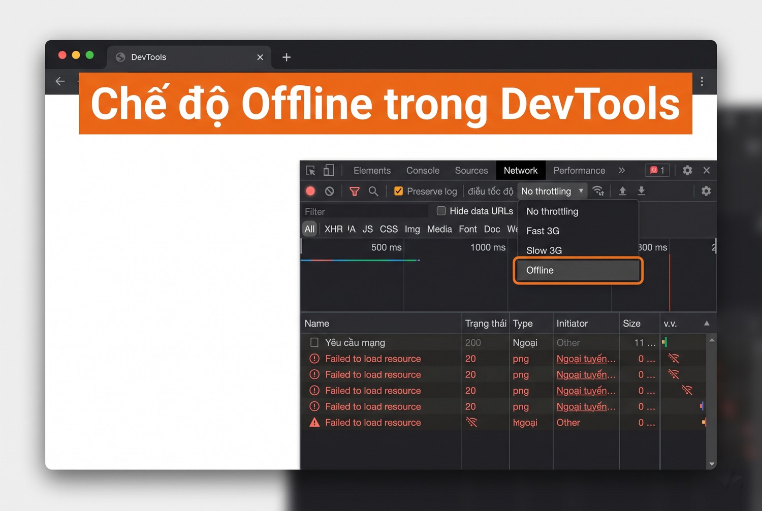Viewport: 762px width, 511px height.
Task: Open DevTools settings gear next to error badge
Action: (x=687, y=170)
